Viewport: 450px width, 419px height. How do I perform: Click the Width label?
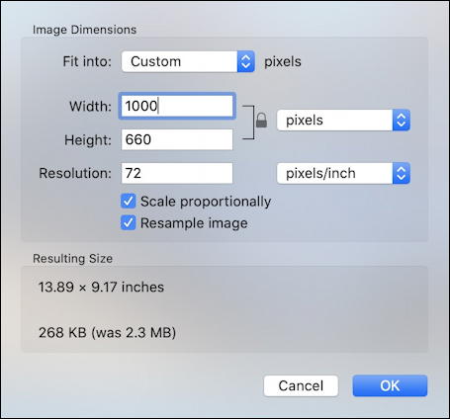pyautogui.click(x=90, y=107)
